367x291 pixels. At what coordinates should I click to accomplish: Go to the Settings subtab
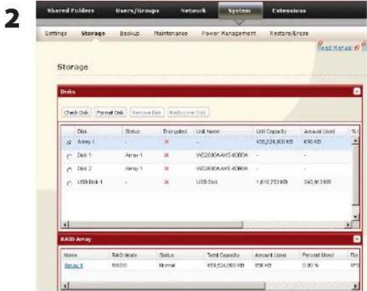56,34
